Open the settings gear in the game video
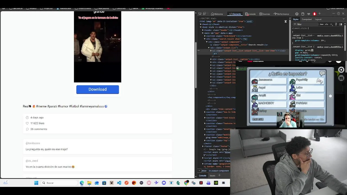The height and width of the screenshot is (195, 347). pos(341,70)
